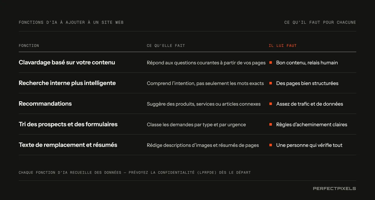
Task: Click orange bullet beside 'Des pages bien structurées'
Action: coord(271,83)
